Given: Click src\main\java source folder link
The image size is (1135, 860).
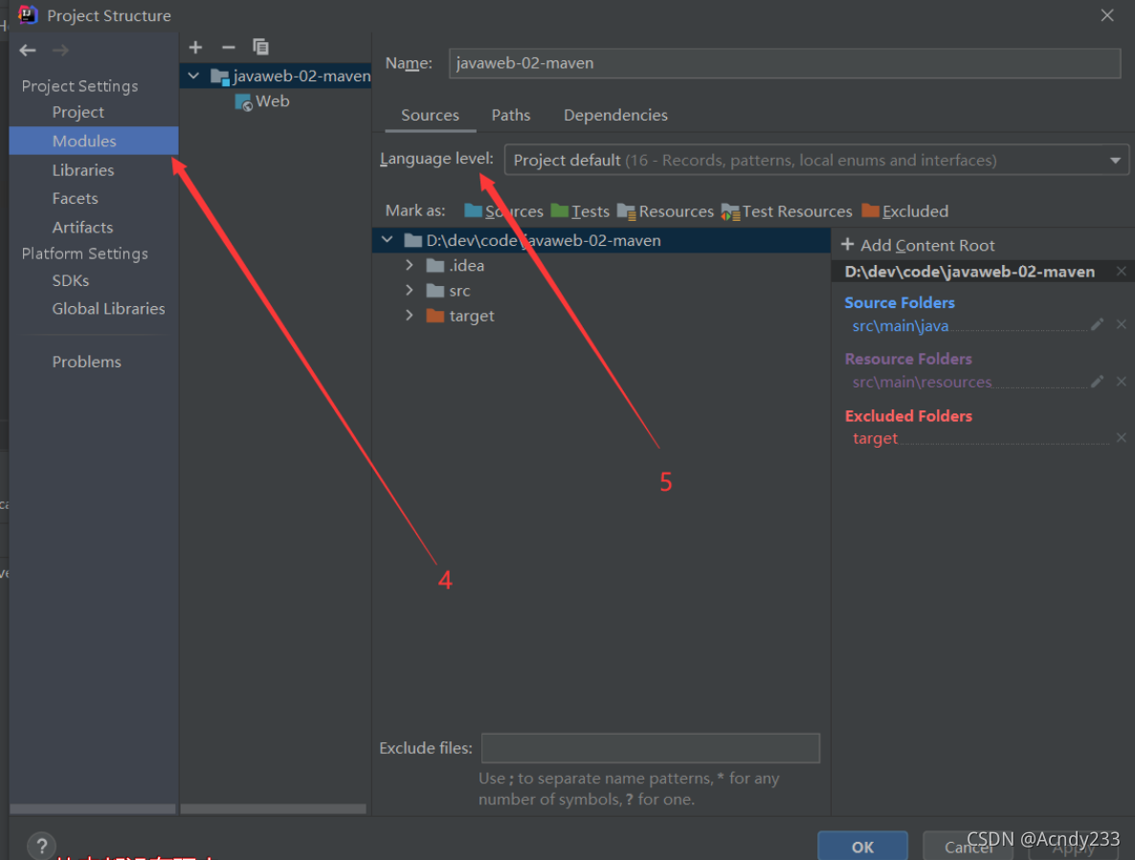Looking at the screenshot, I should coord(901,325).
